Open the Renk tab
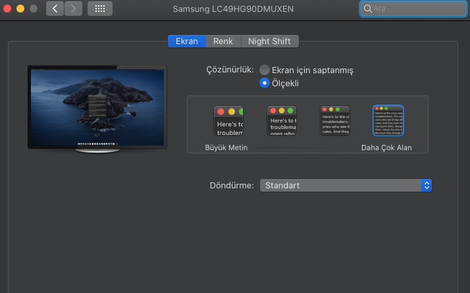Image resolution: width=470 pixels, height=293 pixels. click(x=222, y=41)
